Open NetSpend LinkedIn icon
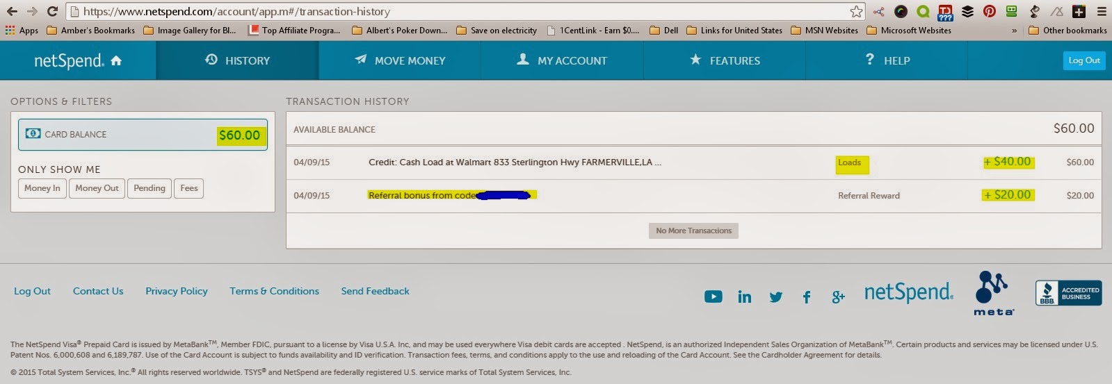 click(x=744, y=297)
